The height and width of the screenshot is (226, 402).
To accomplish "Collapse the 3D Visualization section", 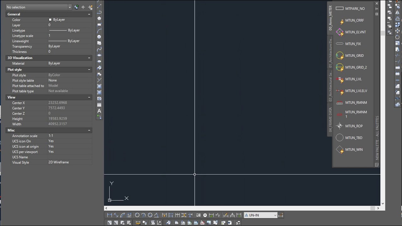I will (x=89, y=58).
